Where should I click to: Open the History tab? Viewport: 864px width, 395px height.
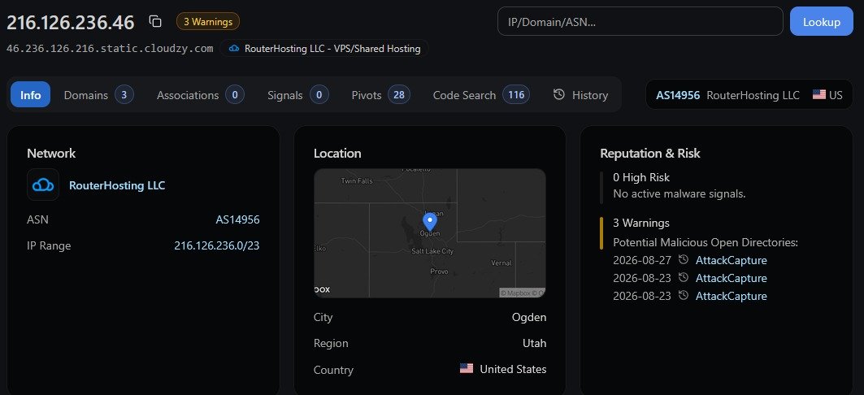[x=580, y=95]
